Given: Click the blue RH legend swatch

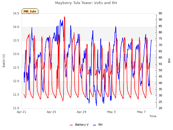Looking at the screenshot, I should click(95, 125).
